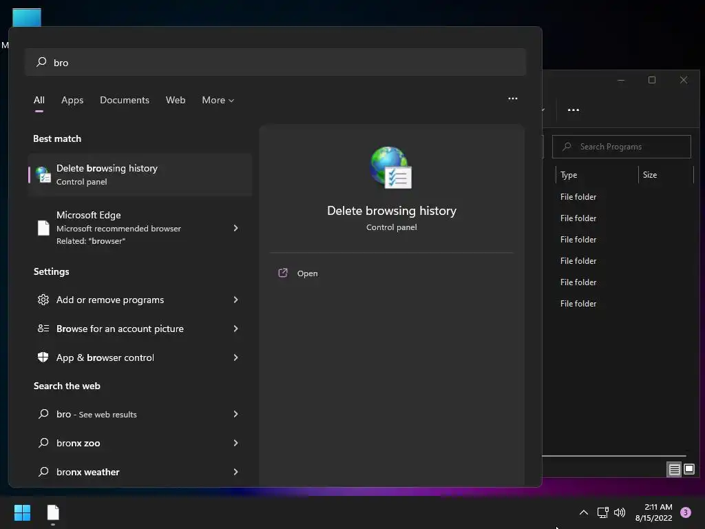The height and width of the screenshot is (529, 705).
Task: Click the shield icon for App & browser control
Action: (43, 357)
